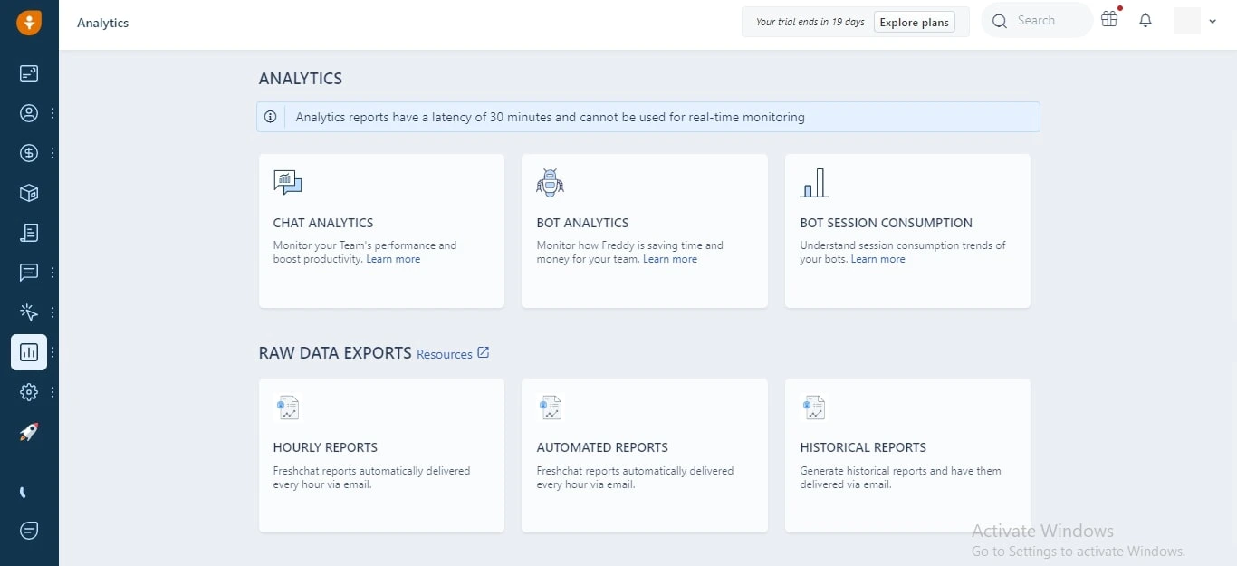Open the notifications bell
The image size is (1237, 566).
[1146, 21]
